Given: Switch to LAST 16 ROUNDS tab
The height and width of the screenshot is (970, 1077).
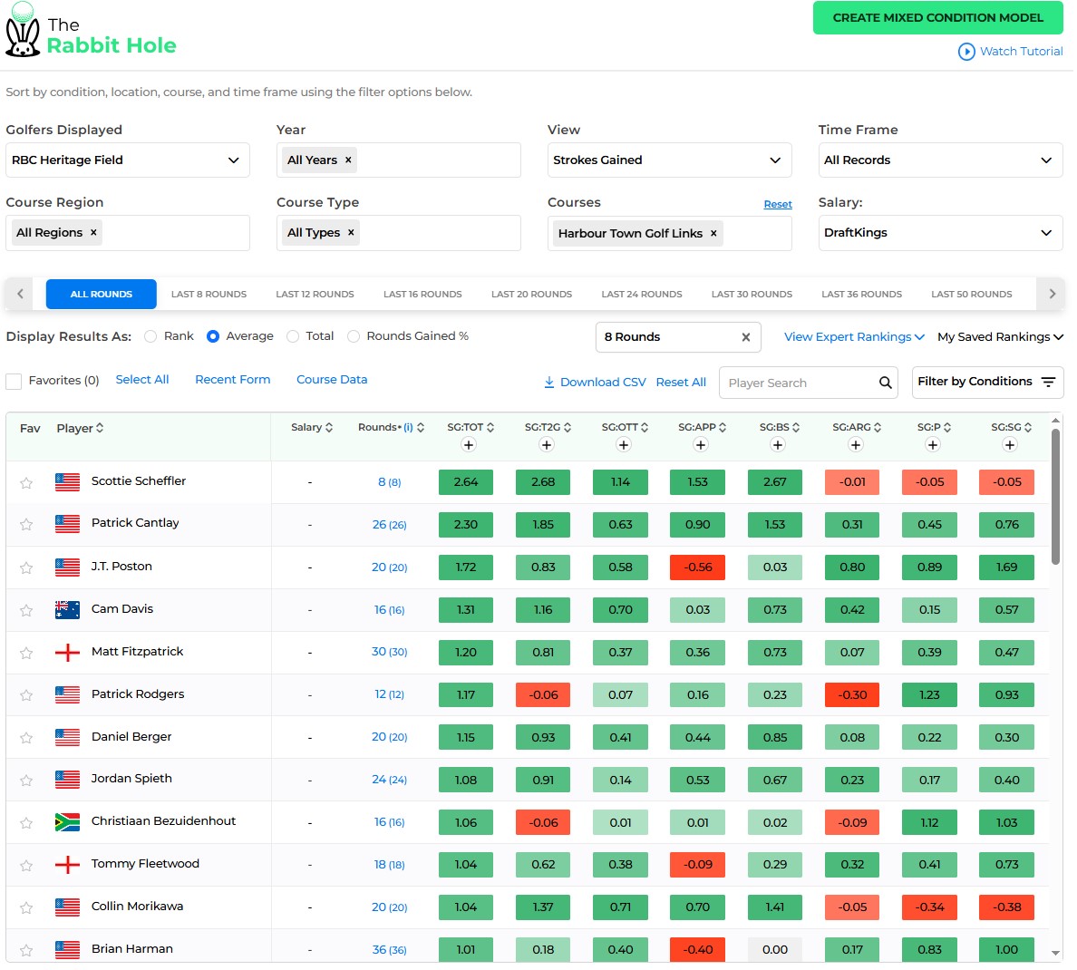Looking at the screenshot, I should click(x=423, y=295).
